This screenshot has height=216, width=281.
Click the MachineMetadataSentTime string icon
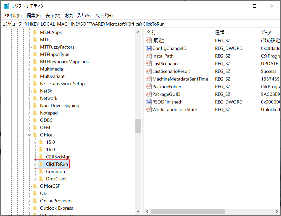(x=149, y=79)
